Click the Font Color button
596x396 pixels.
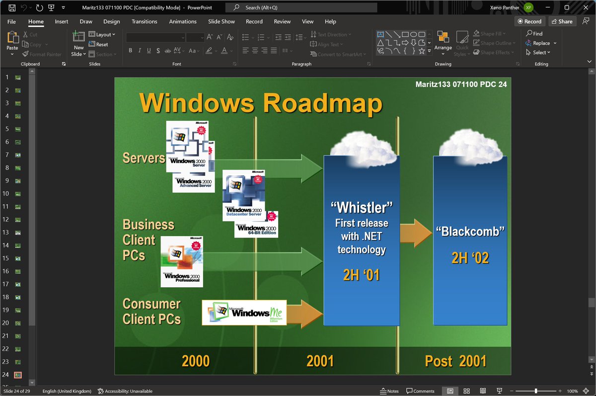(x=224, y=51)
